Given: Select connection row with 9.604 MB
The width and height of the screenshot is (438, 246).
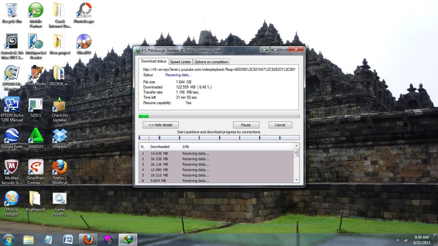Looking at the screenshot, I should click(216, 180).
